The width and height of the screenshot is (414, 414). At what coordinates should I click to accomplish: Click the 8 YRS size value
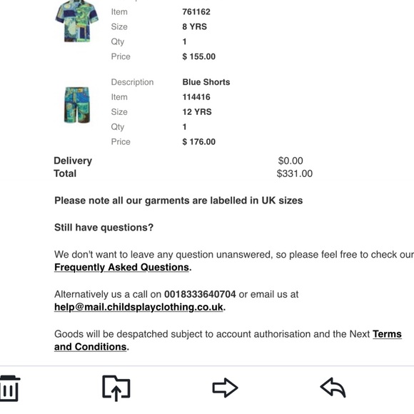[195, 26]
